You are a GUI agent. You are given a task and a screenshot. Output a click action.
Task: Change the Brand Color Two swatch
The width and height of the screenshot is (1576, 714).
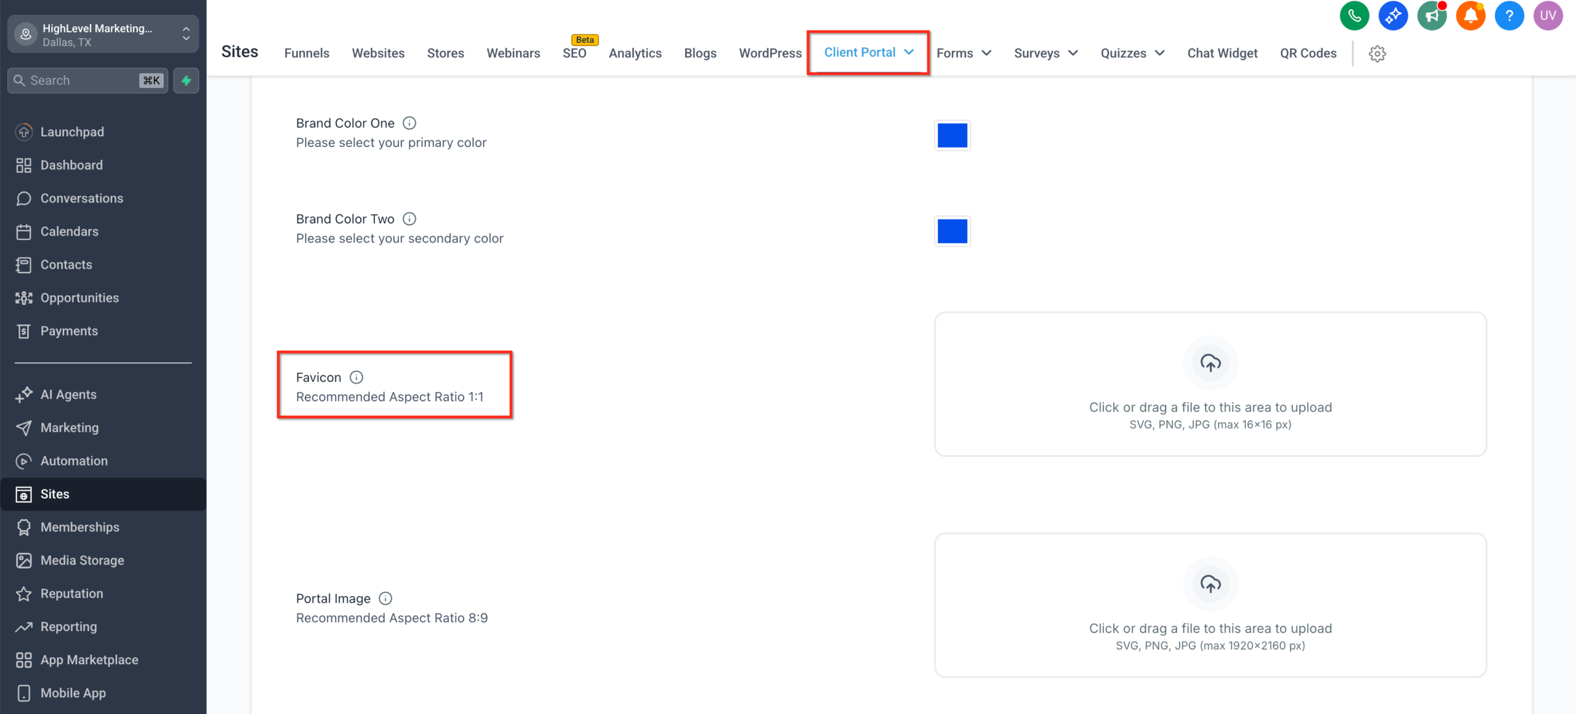click(x=952, y=231)
